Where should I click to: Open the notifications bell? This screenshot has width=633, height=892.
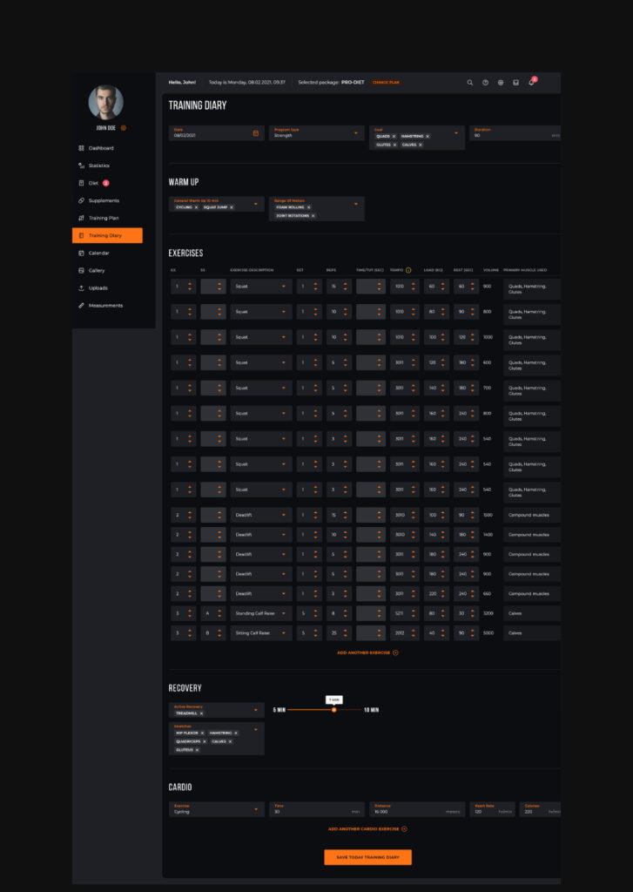[531, 83]
